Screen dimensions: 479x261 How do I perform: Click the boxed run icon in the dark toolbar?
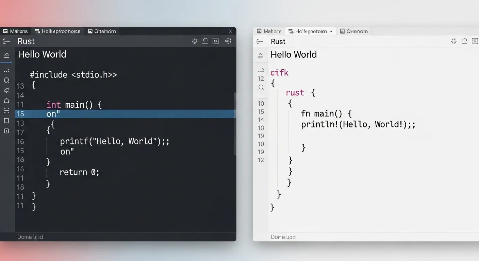point(215,41)
